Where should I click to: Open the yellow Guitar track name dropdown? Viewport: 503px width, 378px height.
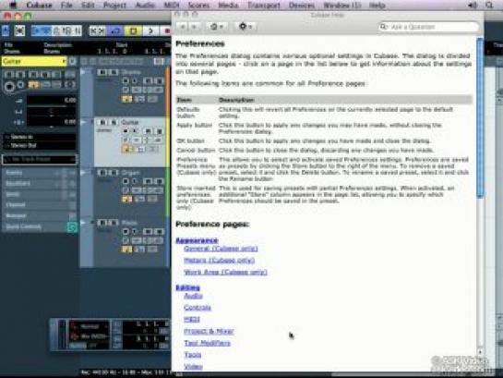click(x=34, y=61)
